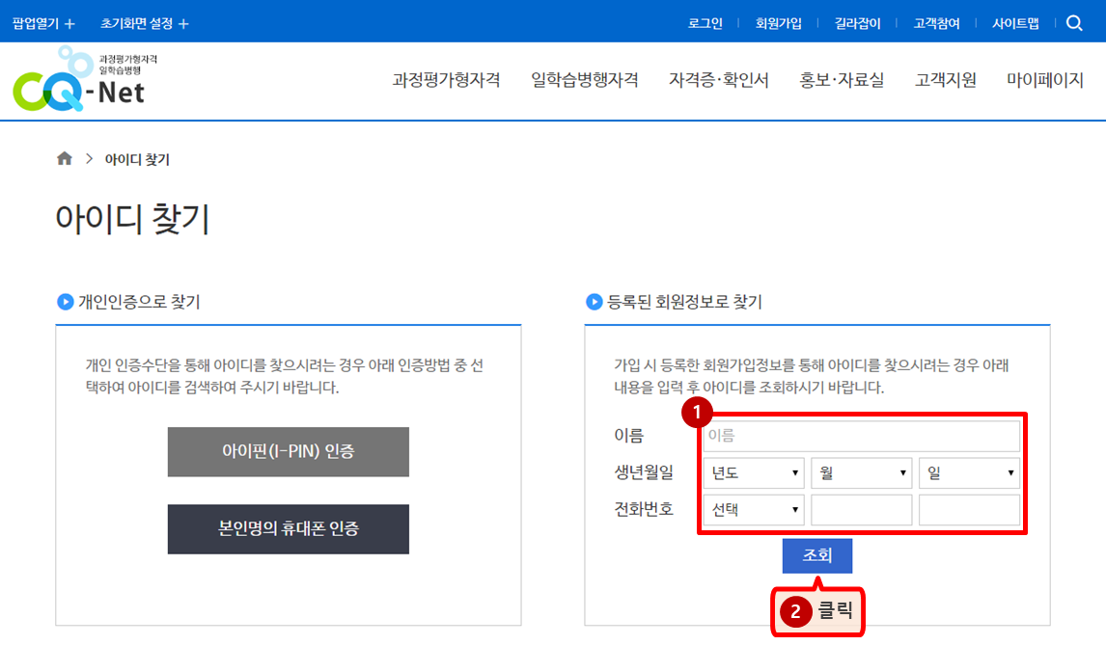This screenshot has width=1106, height=672.
Task: Open the 년도 birth year dropdown
Action: point(754,472)
